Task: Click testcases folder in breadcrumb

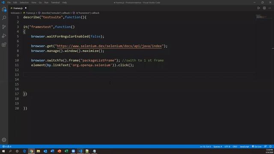Action: [15, 13]
